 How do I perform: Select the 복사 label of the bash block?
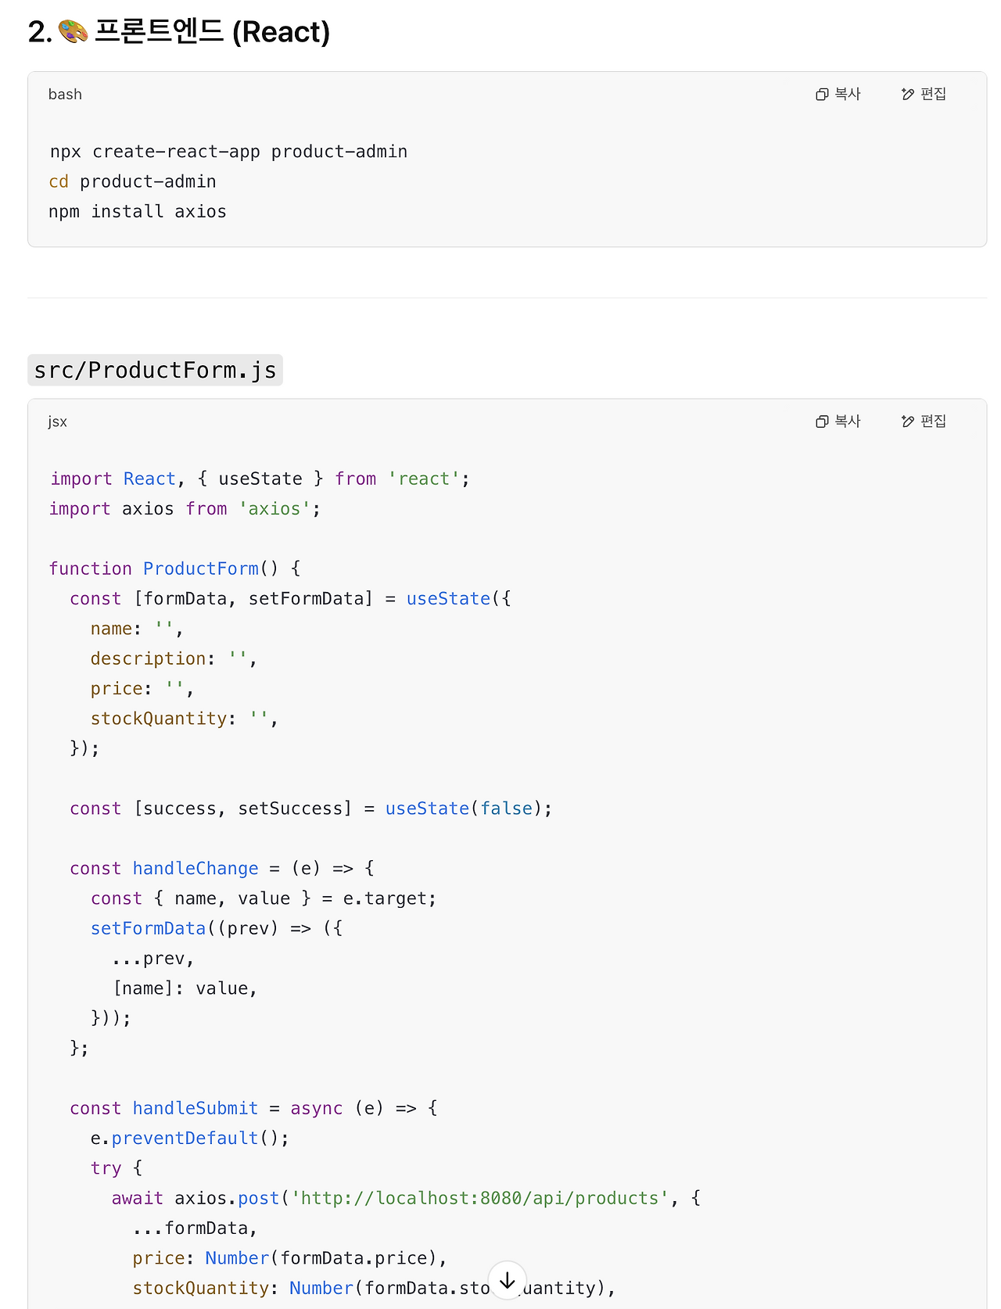(848, 94)
